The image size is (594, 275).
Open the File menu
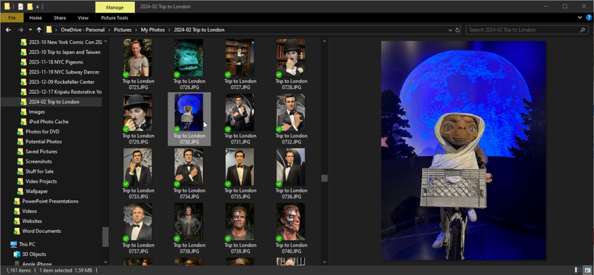click(x=12, y=18)
